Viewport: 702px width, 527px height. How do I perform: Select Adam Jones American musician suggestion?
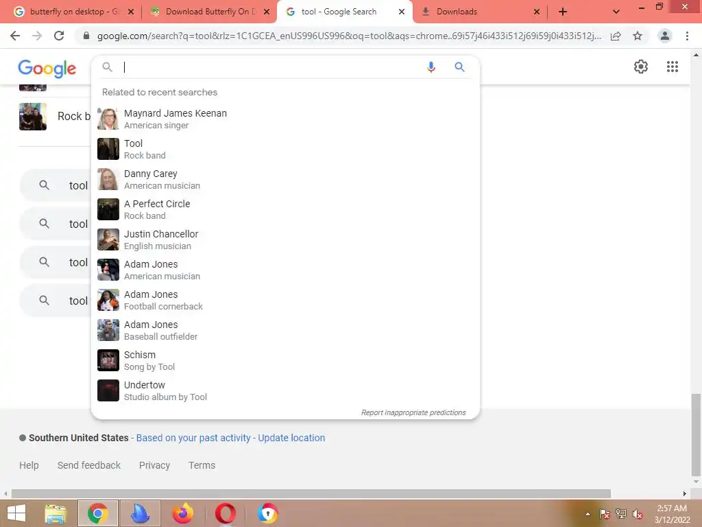click(x=285, y=270)
